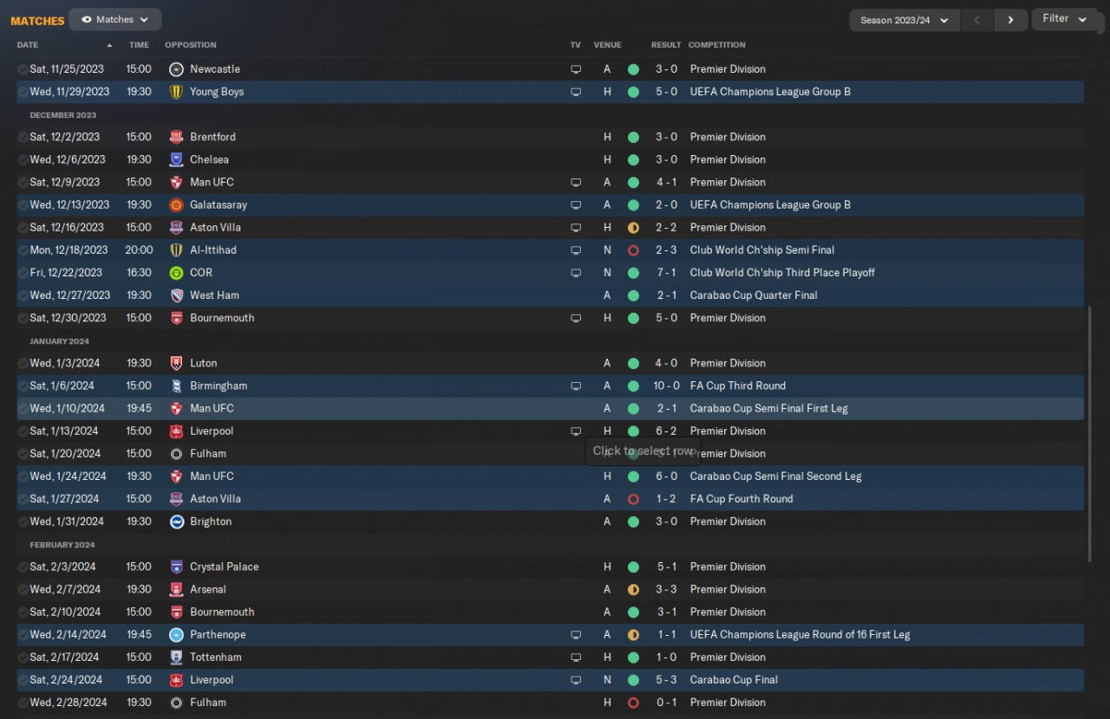The height and width of the screenshot is (719, 1110).
Task: Open the Liverpool 6 - 2 result link
Action: coord(665,431)
